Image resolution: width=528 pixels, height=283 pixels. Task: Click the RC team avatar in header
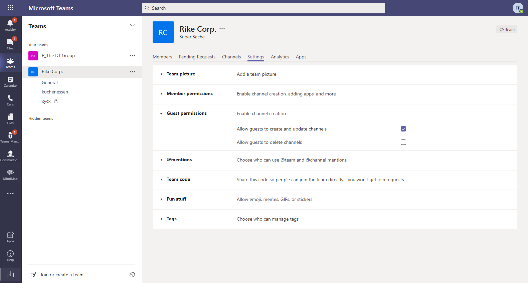point(163,32)
